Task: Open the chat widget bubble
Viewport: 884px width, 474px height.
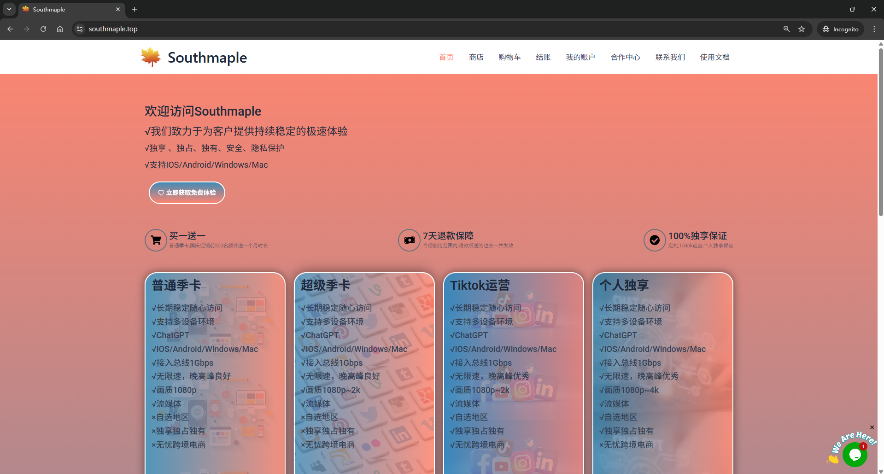Action: (855, 455)
